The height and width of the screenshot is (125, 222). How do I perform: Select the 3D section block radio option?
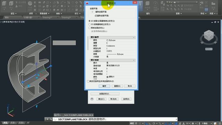[x=89, y=24]
